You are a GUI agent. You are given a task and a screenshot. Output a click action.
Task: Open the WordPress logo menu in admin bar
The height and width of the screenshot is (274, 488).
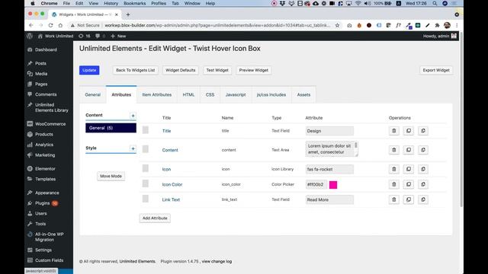30,36
